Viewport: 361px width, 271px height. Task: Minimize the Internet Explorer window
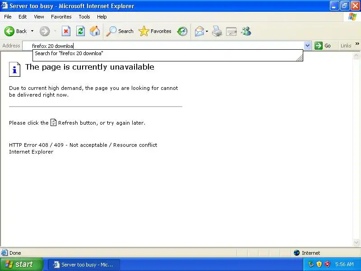334,6
